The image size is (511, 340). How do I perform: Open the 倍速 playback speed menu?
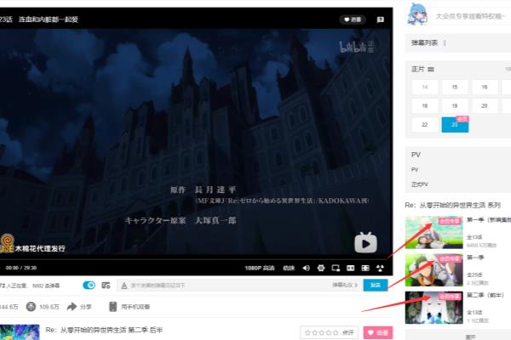coord(289,268)
